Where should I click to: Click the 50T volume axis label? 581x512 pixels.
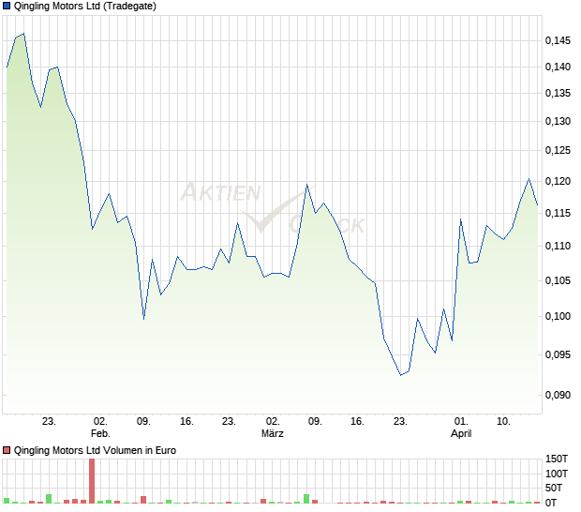pyautogui.click(x=557, y=489)
